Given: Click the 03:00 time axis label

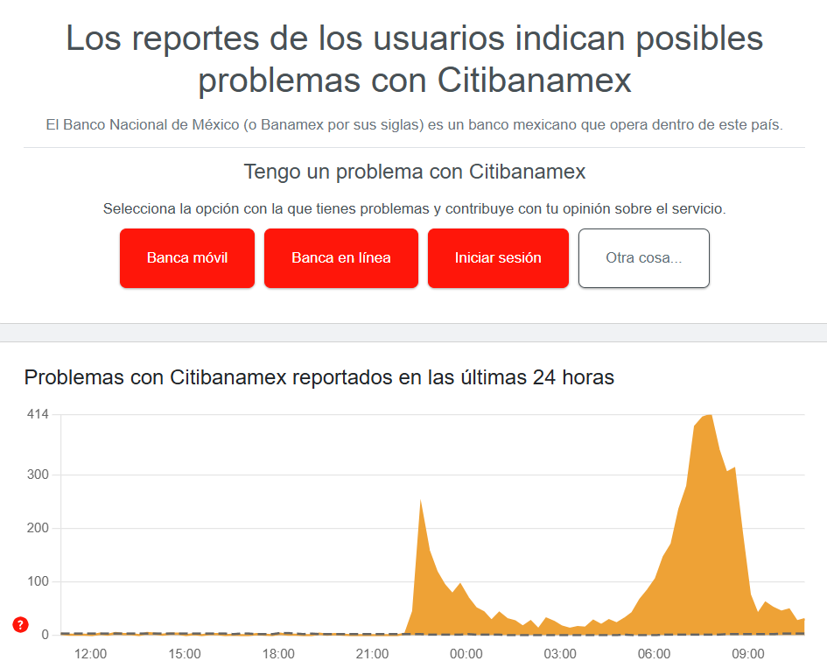Looking at the screenshot, I should (x=560, y=654).
